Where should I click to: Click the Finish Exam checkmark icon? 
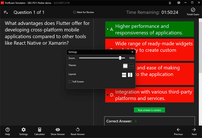pyautogui.click(x=193, y=10)
